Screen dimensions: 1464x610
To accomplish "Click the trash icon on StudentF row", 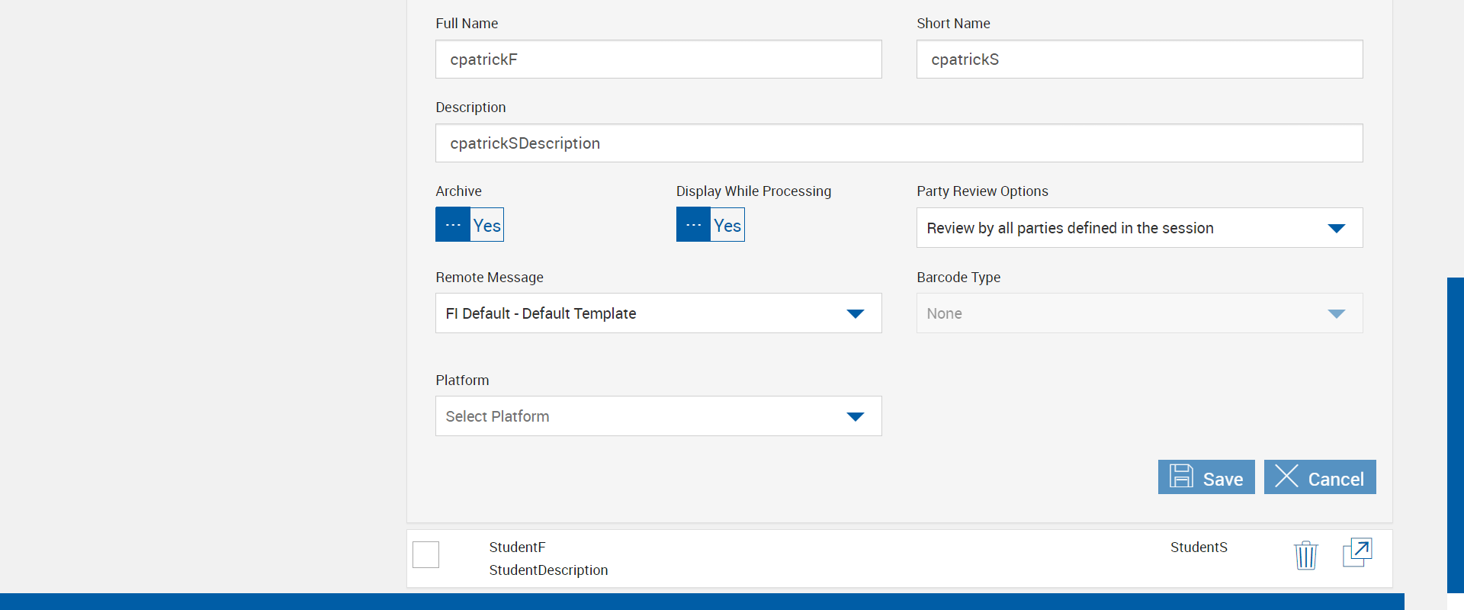I will tap(1305, 555).
